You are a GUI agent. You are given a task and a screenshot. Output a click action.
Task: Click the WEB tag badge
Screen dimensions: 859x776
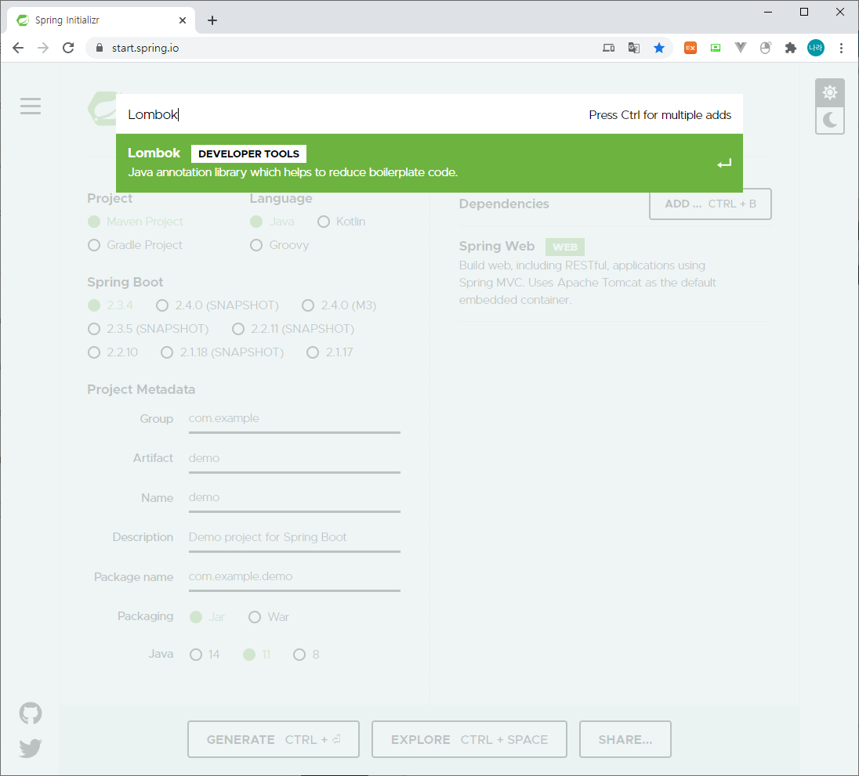click(x=565, y=247)
